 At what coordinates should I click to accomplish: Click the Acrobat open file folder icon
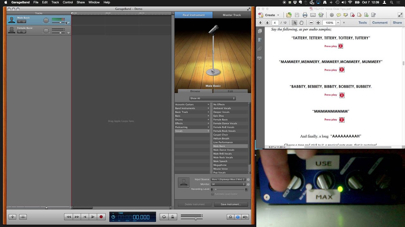coord(289,15)
